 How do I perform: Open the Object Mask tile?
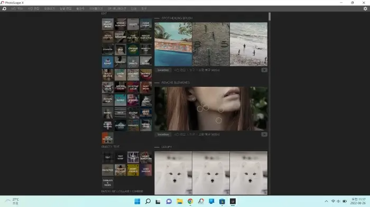[x=146, y=113]
